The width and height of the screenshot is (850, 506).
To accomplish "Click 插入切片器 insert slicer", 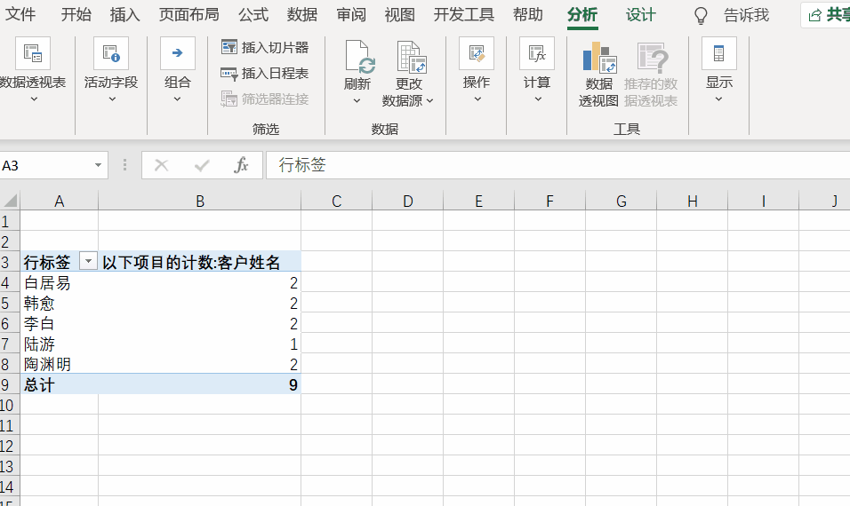I will point(265,48).
